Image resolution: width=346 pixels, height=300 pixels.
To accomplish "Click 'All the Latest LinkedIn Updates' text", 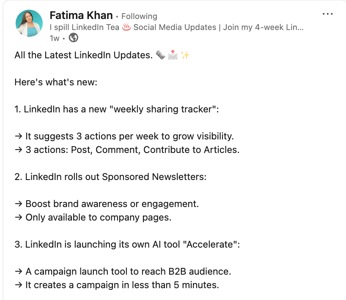I will click(83, 55).
